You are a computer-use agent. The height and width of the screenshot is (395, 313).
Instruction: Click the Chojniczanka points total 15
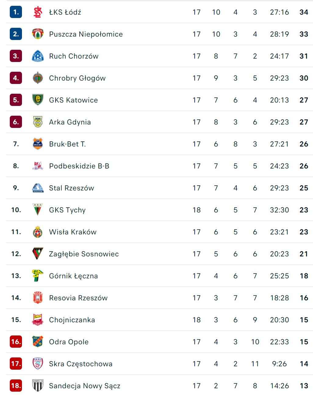[x=304, y=320]
